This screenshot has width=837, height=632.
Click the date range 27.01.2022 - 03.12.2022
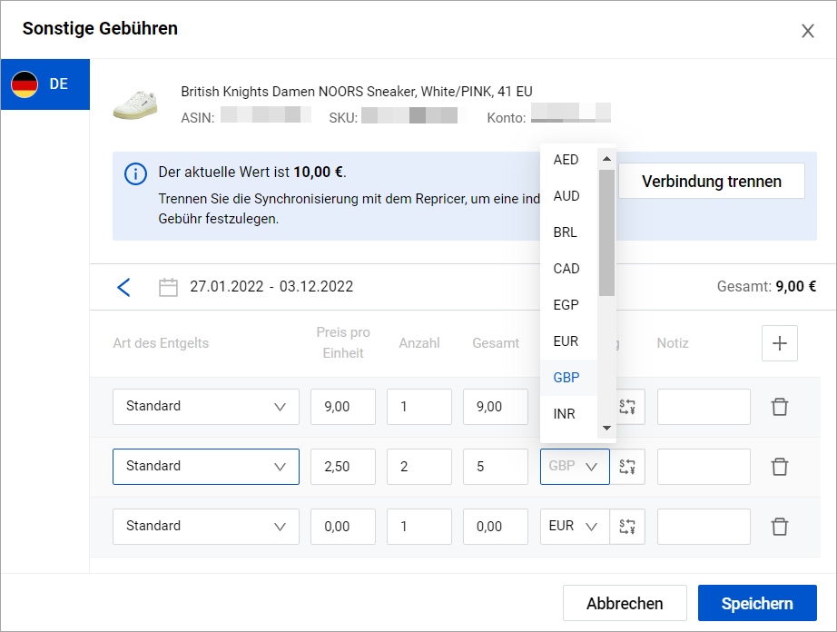271,287
